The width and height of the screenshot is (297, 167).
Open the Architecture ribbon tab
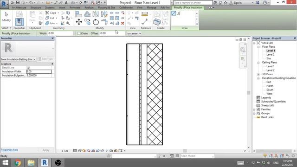19,7
